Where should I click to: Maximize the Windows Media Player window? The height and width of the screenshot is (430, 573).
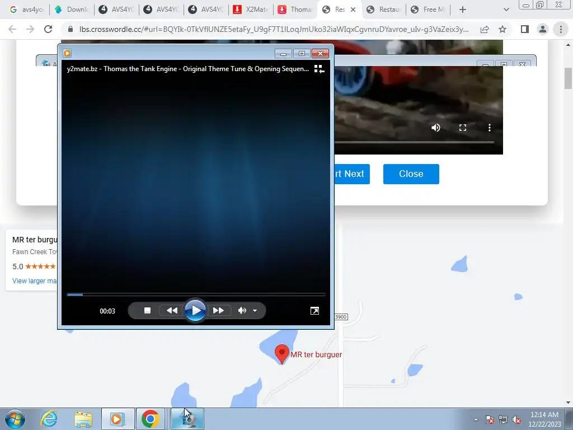pyautogui.click(x=302, y=54)
